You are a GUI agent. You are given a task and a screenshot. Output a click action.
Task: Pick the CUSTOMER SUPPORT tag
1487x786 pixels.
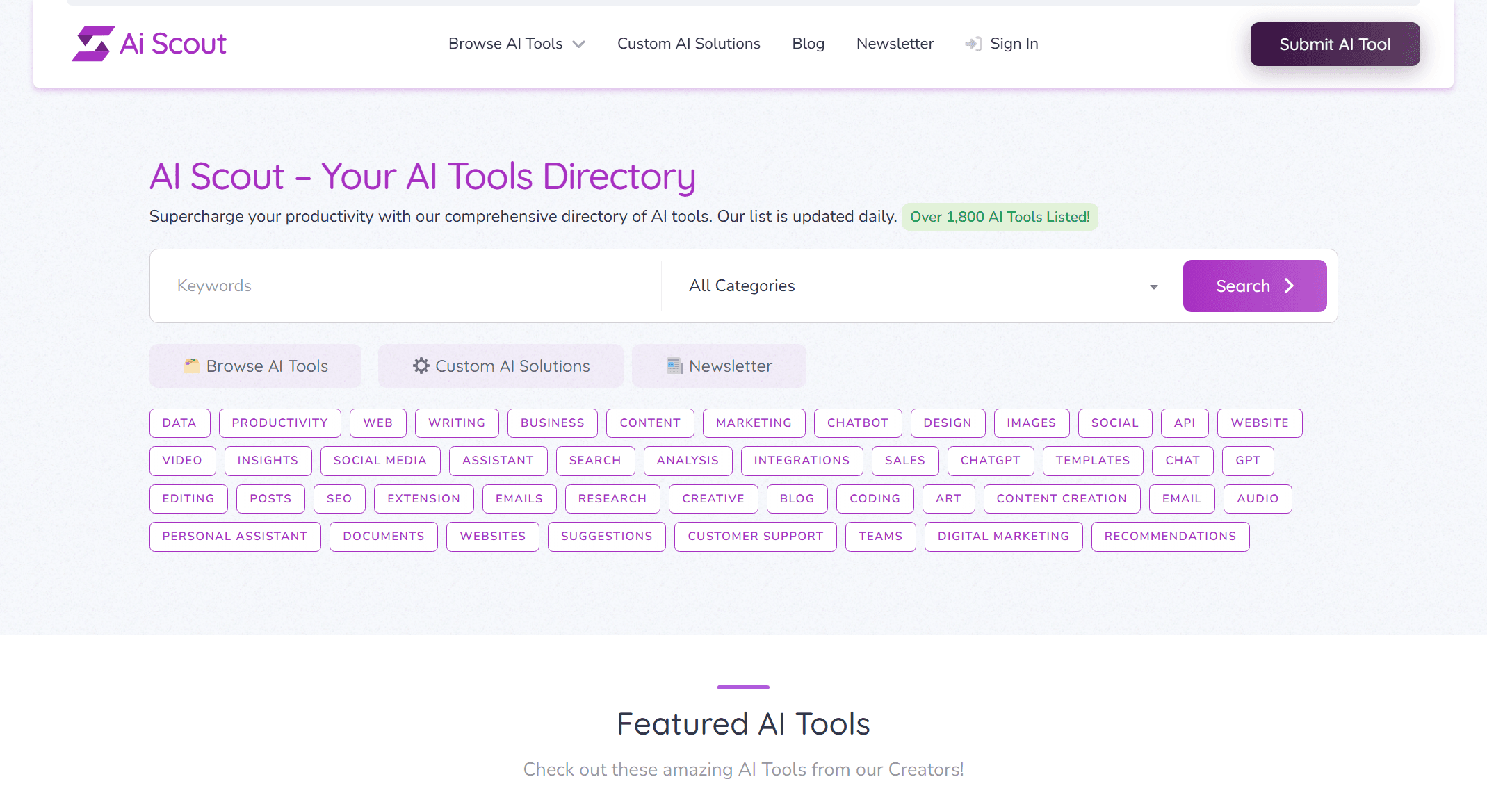[755, 536]
